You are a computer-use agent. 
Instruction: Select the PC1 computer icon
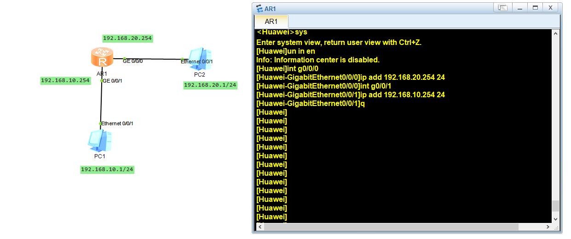tap(100, 140)
